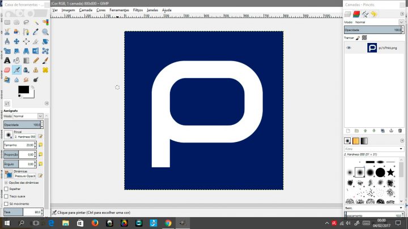Enable the Traço suave checkbox
This screenshot has width=408, height=229.
click(x=6, y=196)
